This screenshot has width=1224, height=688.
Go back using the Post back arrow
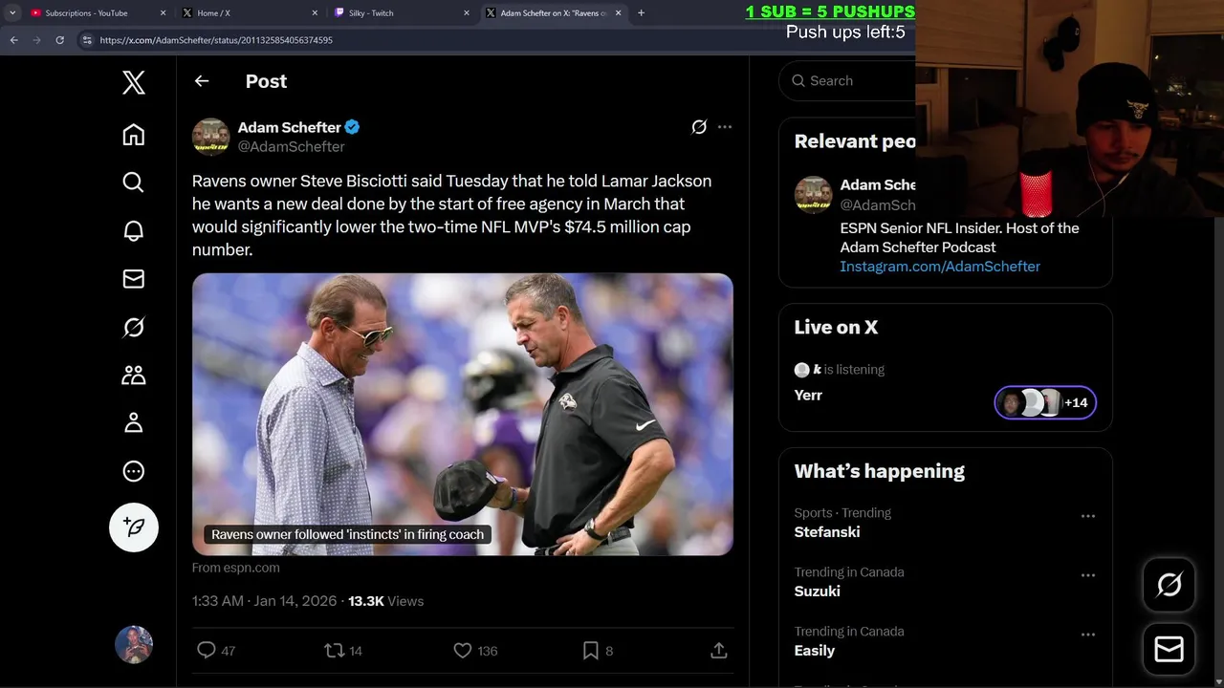point(202,81)
